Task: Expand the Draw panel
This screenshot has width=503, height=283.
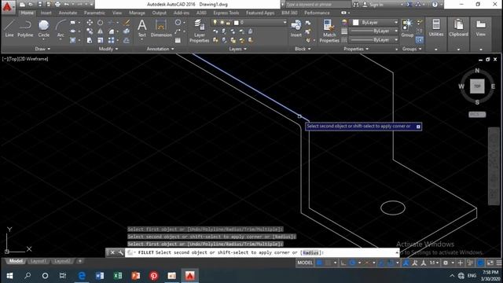Action: point(42,49)
